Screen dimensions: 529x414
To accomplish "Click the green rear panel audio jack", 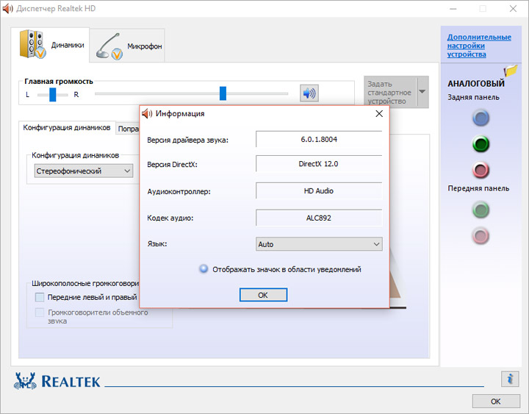I will click(x=481, y=144).
